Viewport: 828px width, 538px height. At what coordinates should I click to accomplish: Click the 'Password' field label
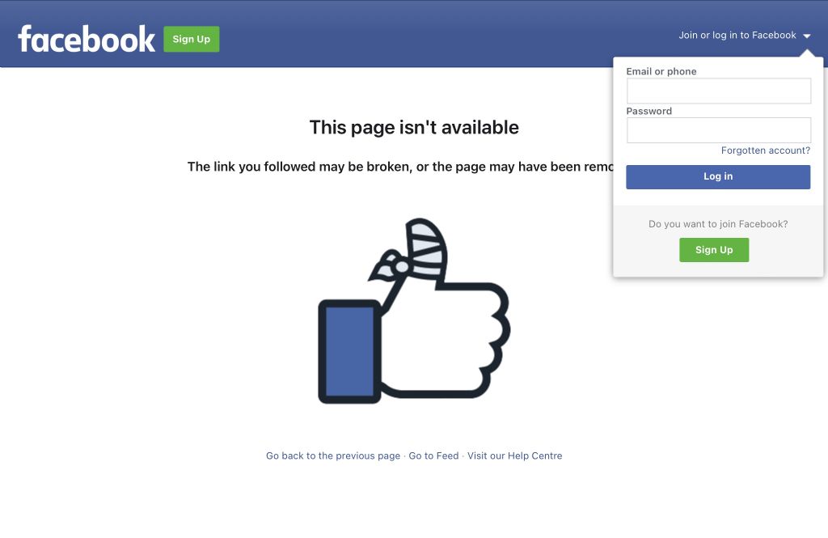pyautogui.click(x=649, y=111)
